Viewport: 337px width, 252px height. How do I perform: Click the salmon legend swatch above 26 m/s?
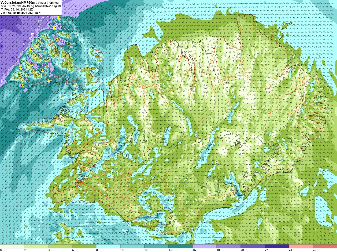pyautogui.click(x=325, y=246)
